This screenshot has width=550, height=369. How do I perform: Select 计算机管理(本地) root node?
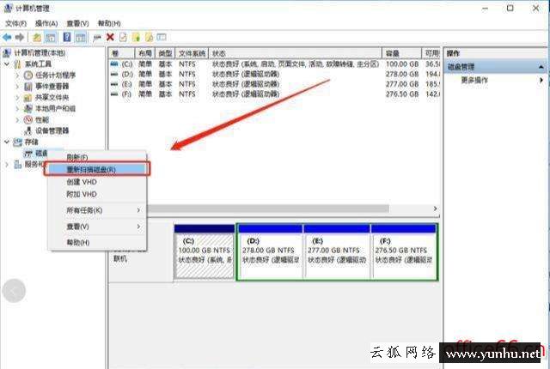tap(34, 53)
